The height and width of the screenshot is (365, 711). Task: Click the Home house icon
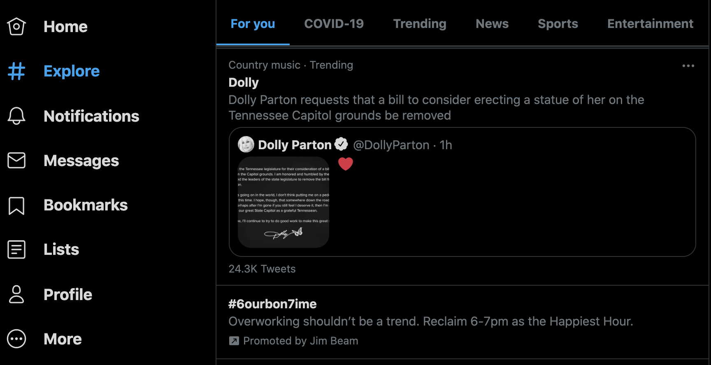pyautogui.click(x=16, y=27)
